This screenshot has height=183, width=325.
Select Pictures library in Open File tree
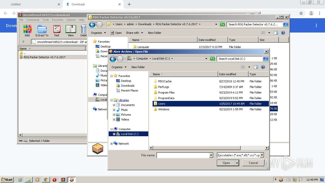pos(126,115)
